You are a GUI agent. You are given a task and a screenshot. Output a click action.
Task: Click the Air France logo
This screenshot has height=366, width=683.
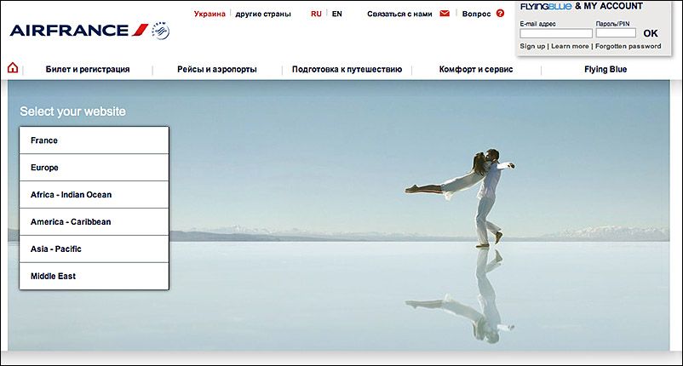pyautogui.click(x=79, y=30)
